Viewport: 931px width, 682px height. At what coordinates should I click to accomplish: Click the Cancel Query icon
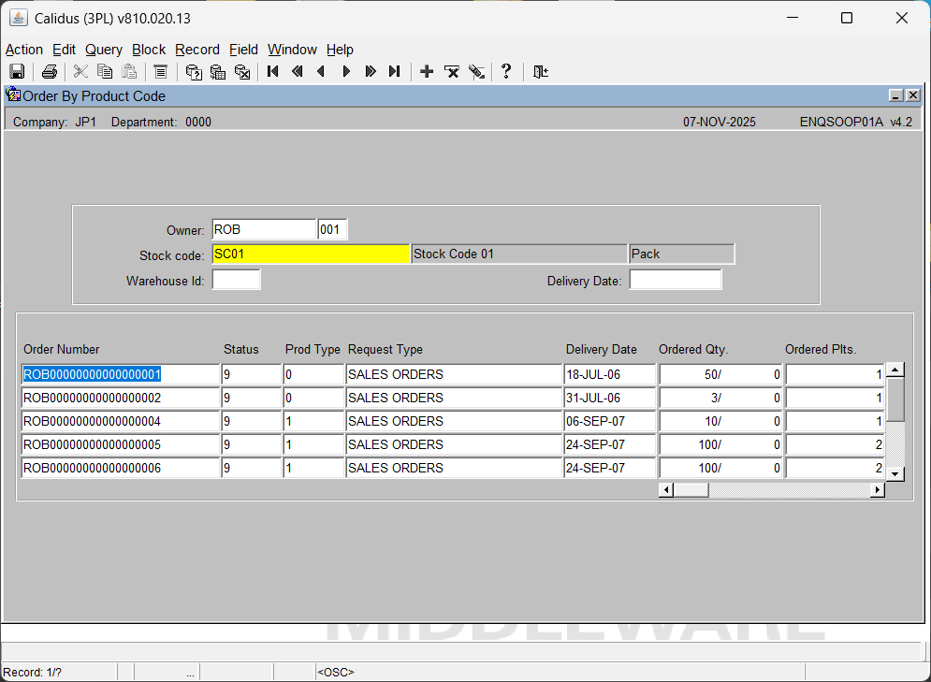pyautogui.click(x=242, y=72)
